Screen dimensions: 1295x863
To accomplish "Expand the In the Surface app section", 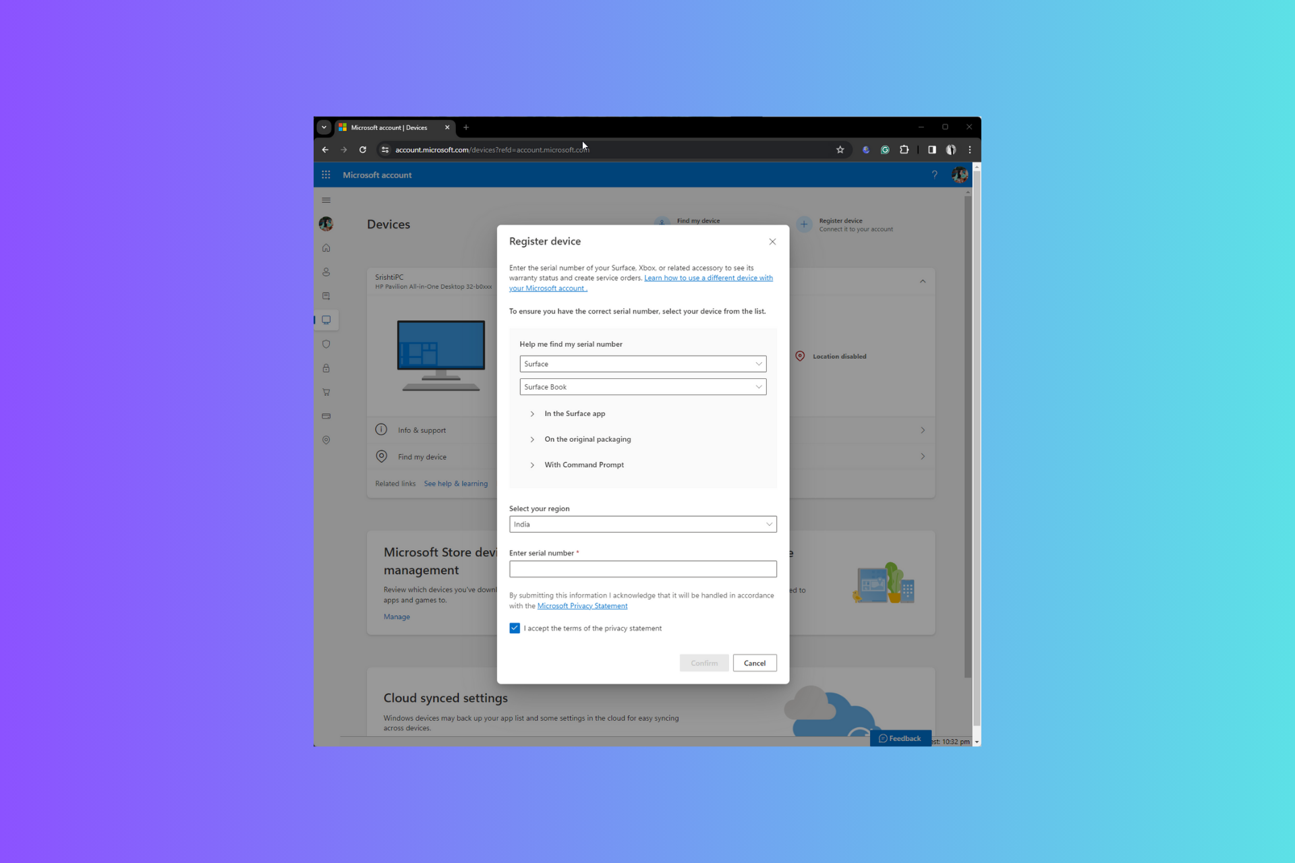I will pos(574,414).
